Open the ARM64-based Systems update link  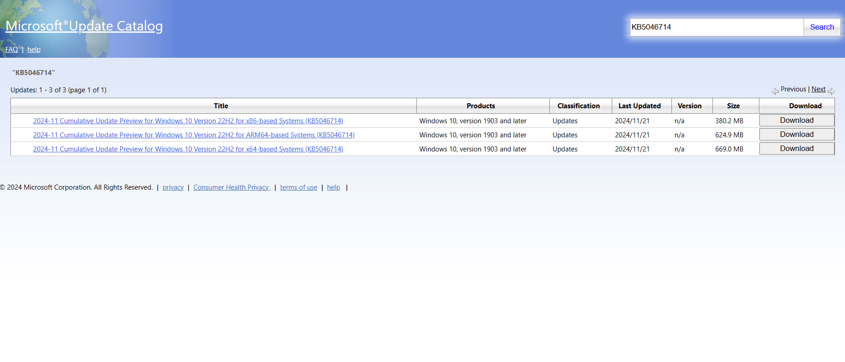(x=194, y=135)
